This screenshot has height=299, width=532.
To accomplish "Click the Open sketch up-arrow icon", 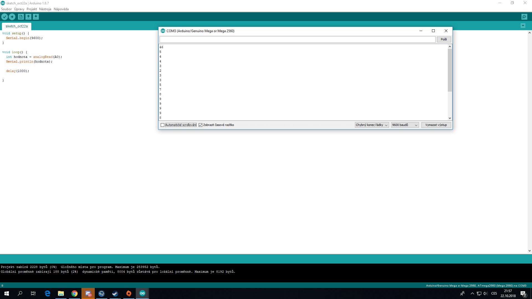I will point(28,17).
